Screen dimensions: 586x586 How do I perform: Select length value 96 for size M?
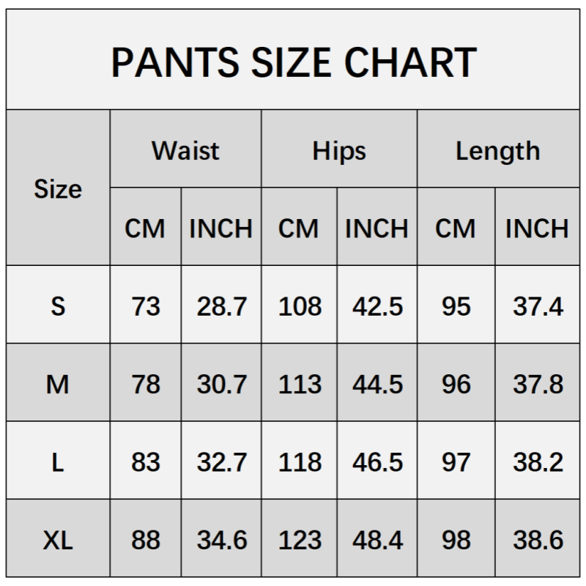456,384
